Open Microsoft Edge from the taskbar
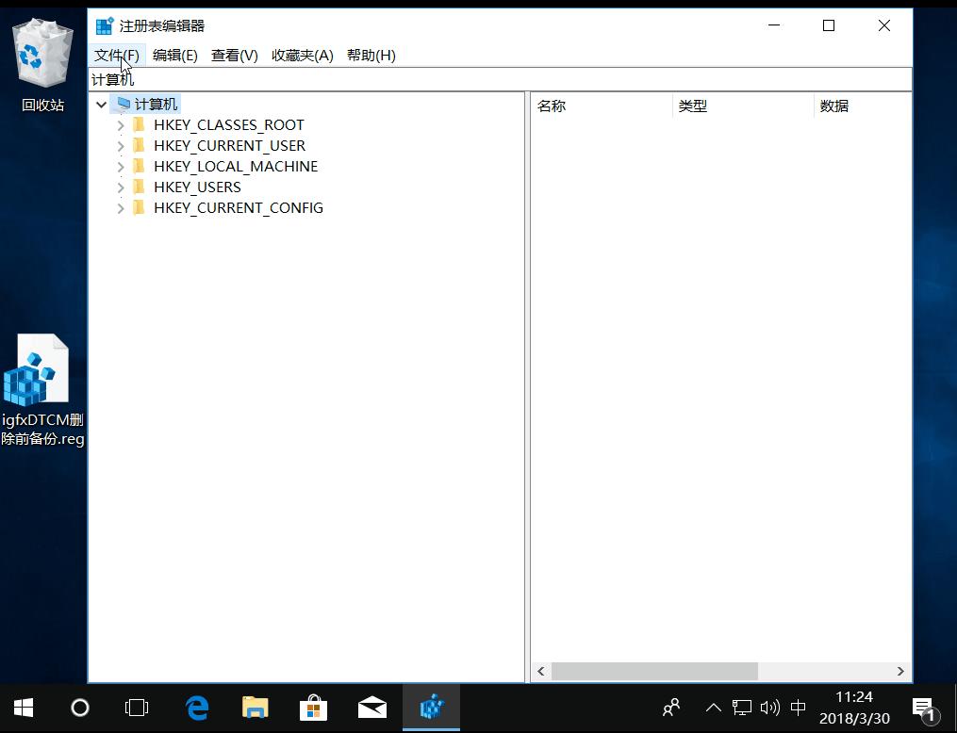Screen dimensions: 957x733 click(x=196, y=708)
